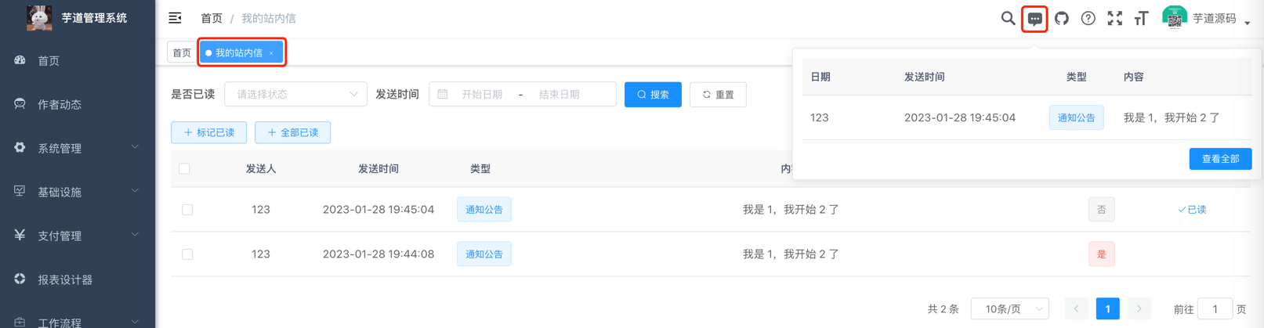Go to 作者动态 in sidebar
1264x328 pixels.
60,104
